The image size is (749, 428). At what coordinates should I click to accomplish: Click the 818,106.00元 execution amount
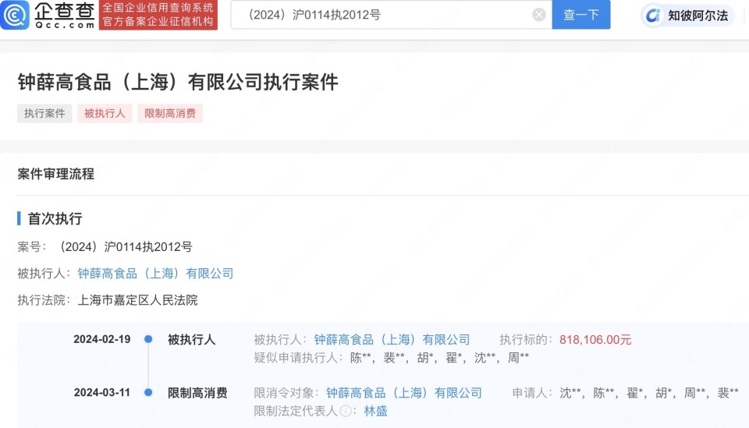tap(595, 340)
